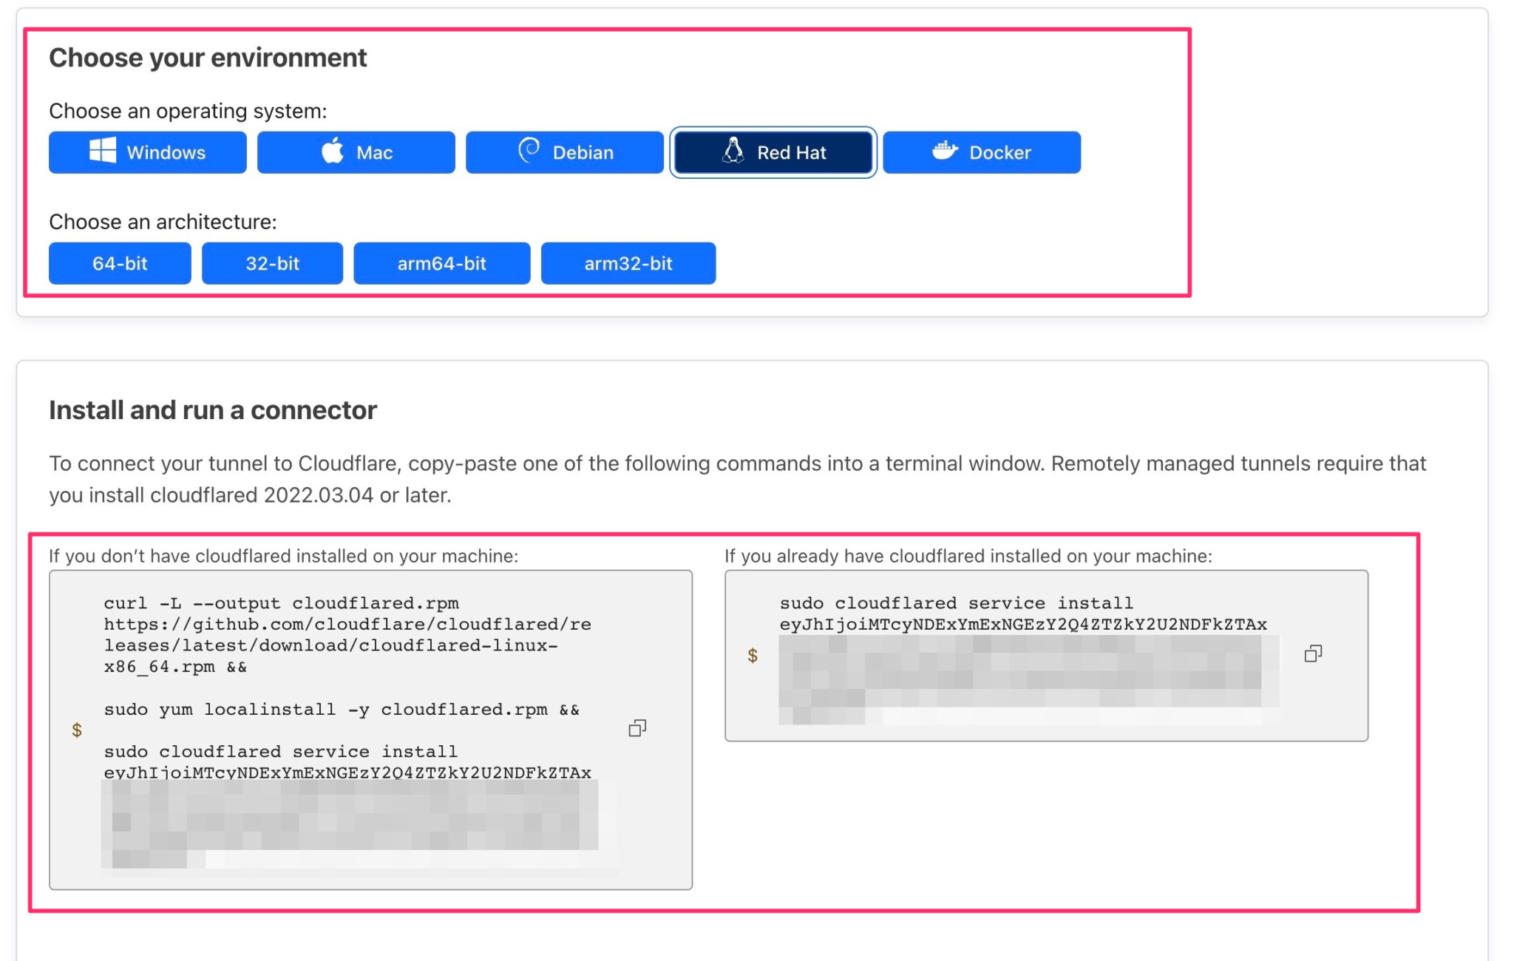Switch the environment to Docker
The width and height of the screenshot is (1514, 961).
[983, 152]
